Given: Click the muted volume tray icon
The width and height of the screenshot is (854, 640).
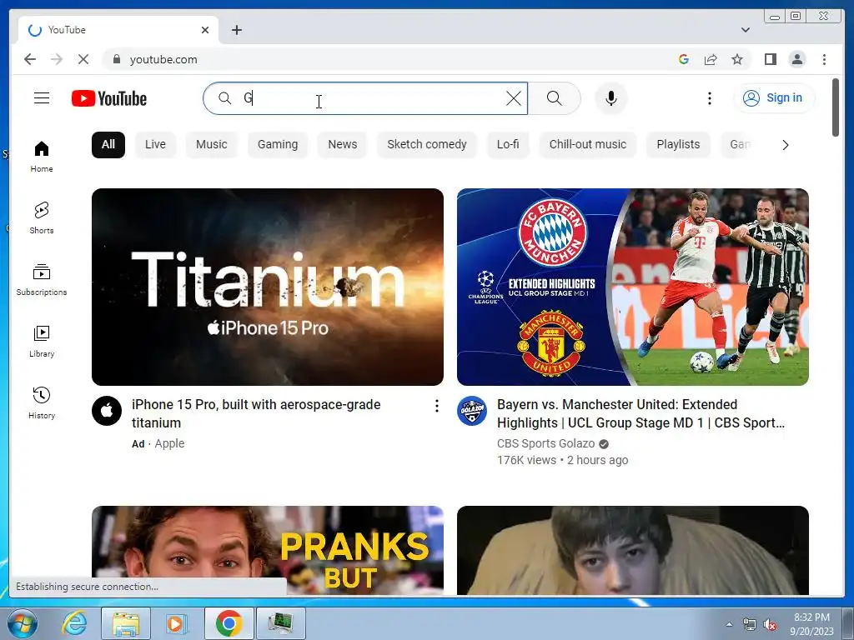Looking at the screenshot, I should (770, 625).
